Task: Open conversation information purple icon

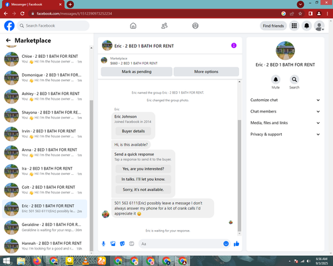Action: pos(234,45)
